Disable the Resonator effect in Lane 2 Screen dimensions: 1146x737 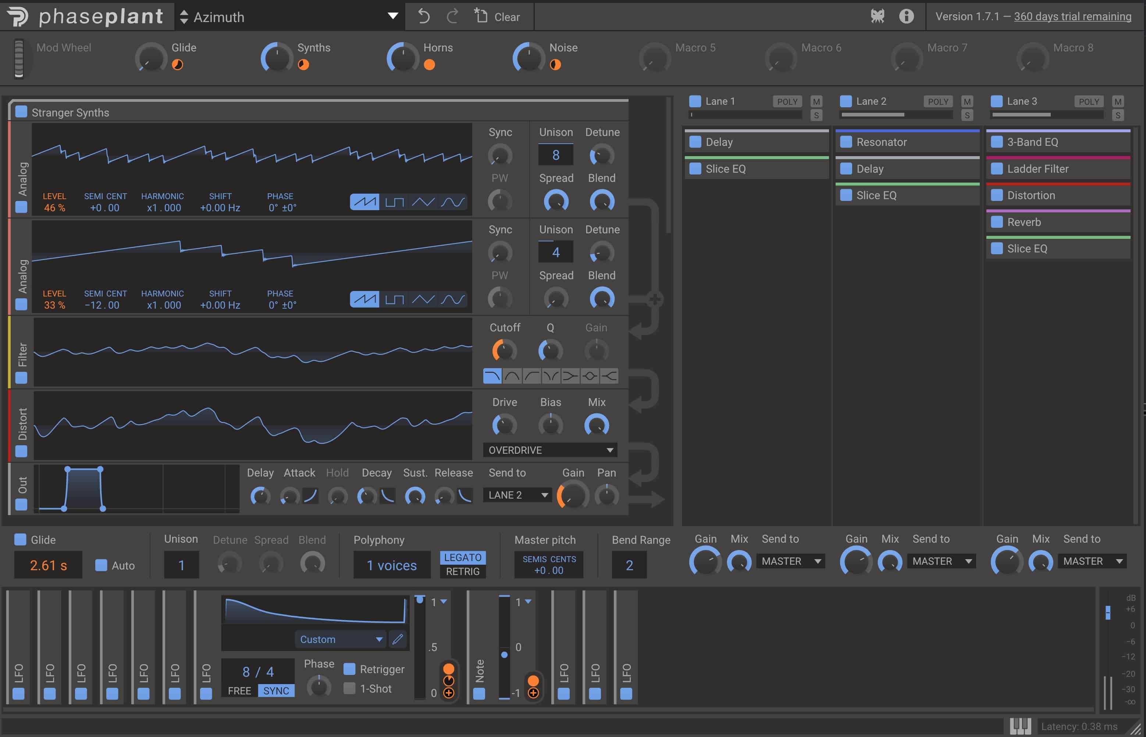click(846, 142)
